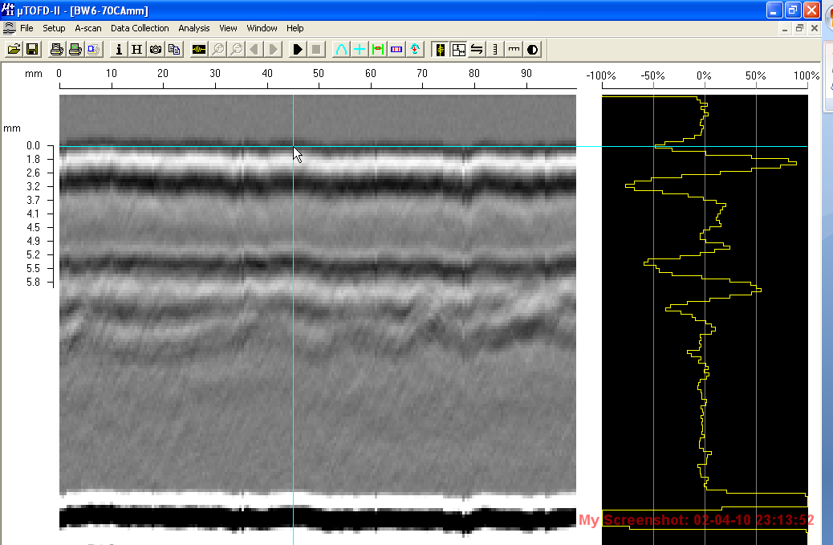
Task: Click the second printer icon with the green page
Action: (x=75, y=50)
